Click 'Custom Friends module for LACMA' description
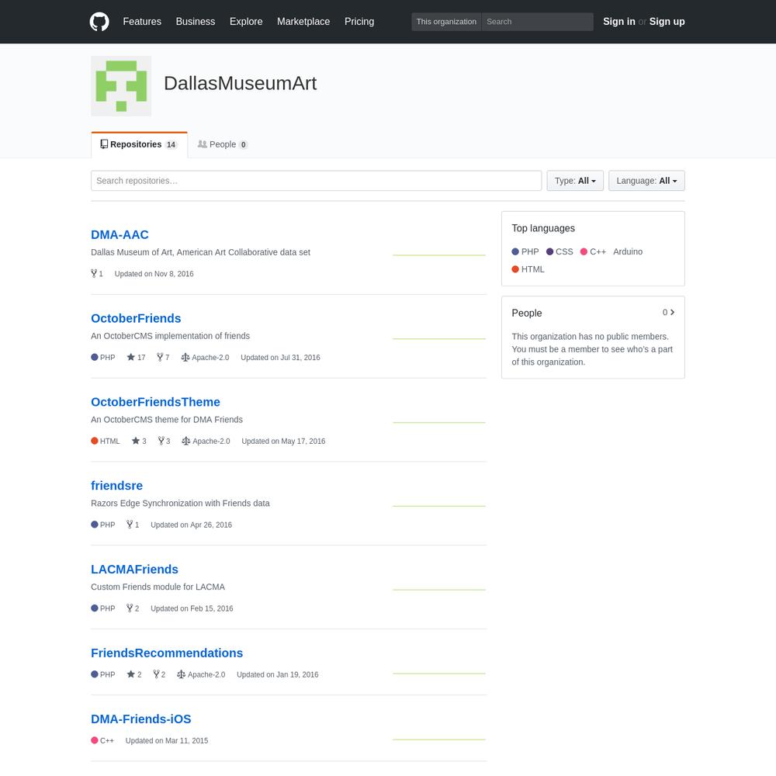 158,587
